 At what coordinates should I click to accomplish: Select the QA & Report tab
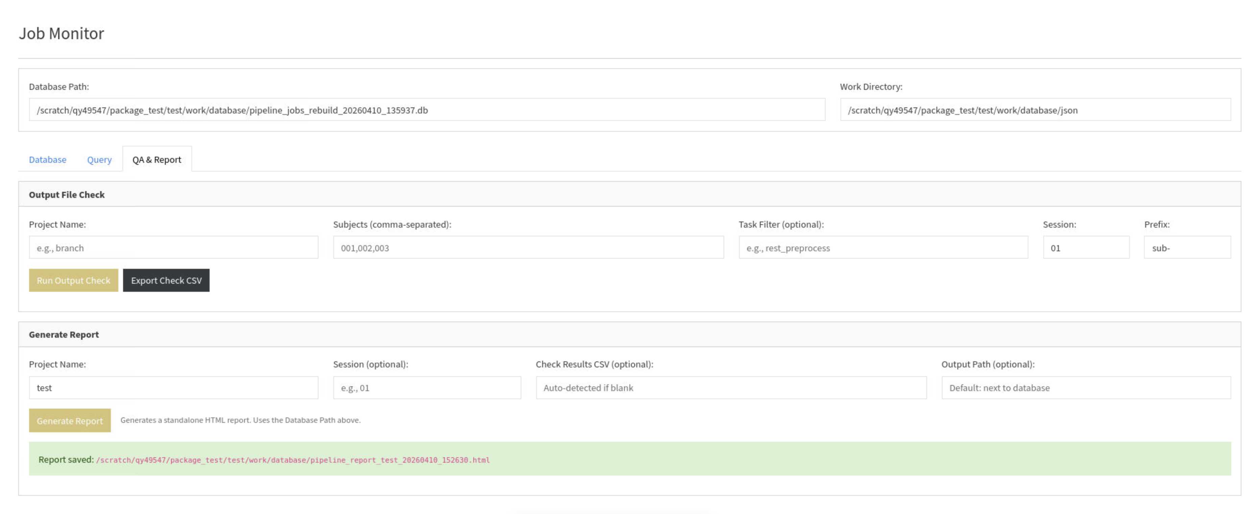pos(157,159)
